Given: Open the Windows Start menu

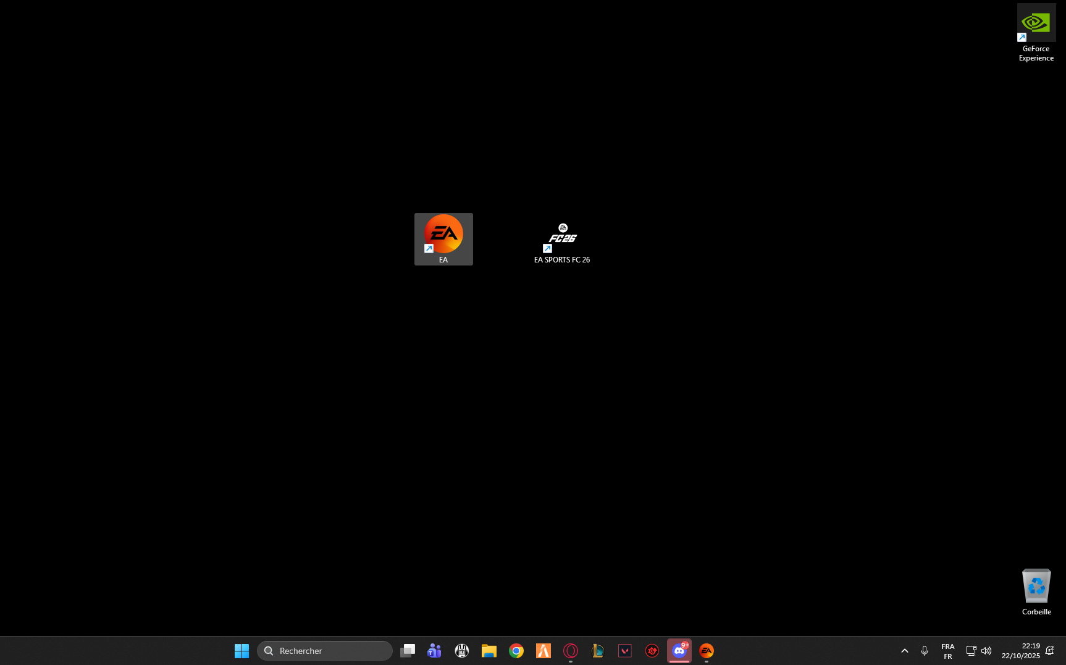Looking at the screenshot, I should pyautogui.click(x=241, y=651).
